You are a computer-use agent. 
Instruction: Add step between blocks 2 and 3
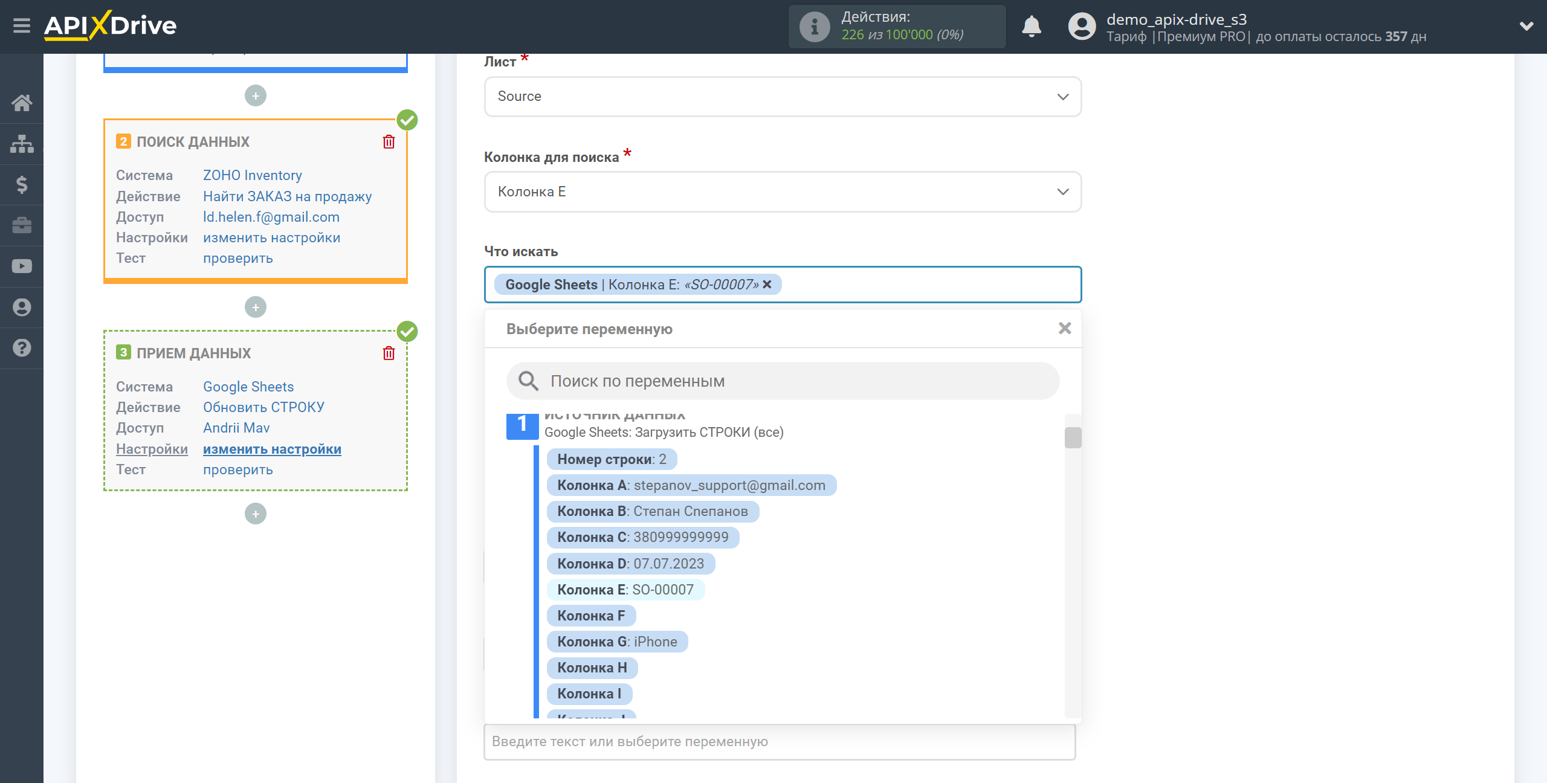coord(256,307)
